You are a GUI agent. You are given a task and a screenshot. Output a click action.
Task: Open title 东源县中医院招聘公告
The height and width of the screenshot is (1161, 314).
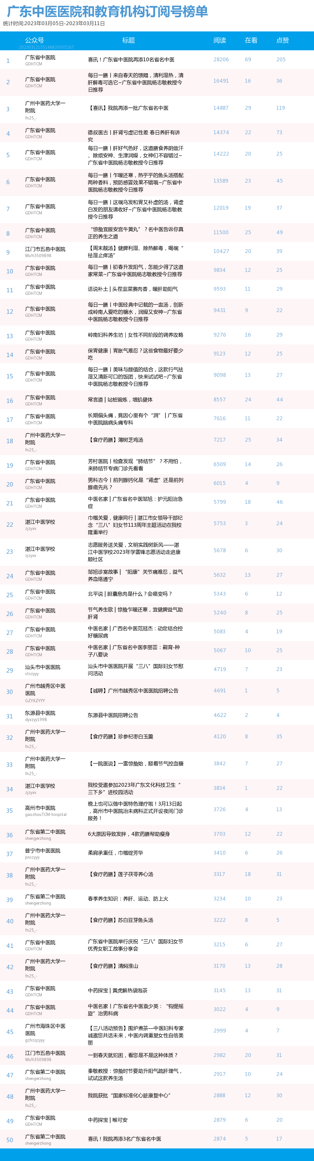click(113, 715)
